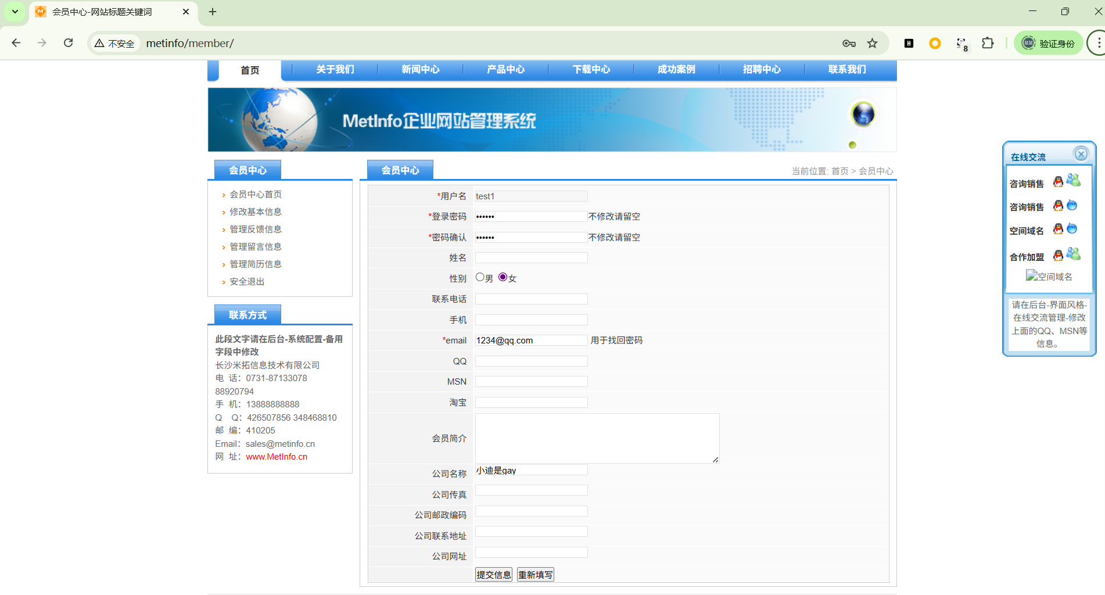Open the Chrome three-dot menu
The image size is (1105, 595).
click(x=1097, y=43)
